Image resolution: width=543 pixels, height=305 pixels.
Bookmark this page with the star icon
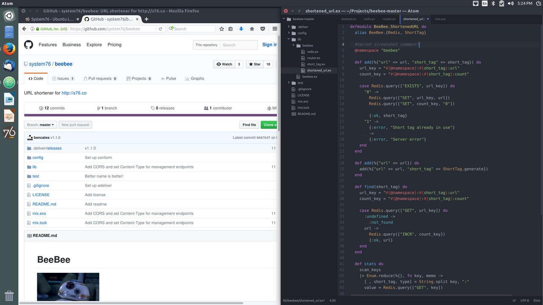(221, 29)
